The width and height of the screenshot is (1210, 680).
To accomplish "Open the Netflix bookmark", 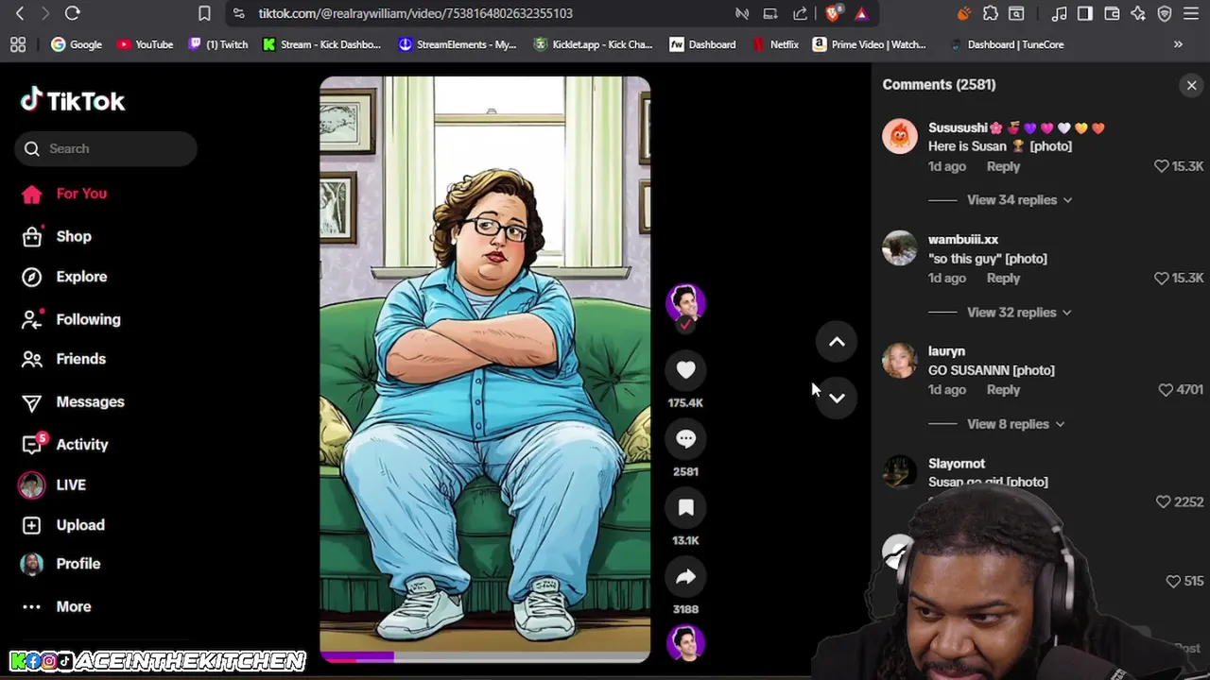I will pos(775,44).
